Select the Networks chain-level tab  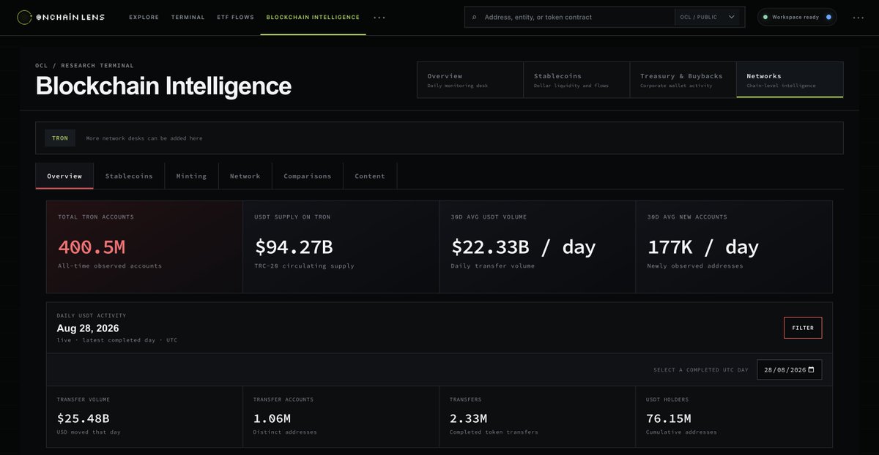(x=790, y=80)
